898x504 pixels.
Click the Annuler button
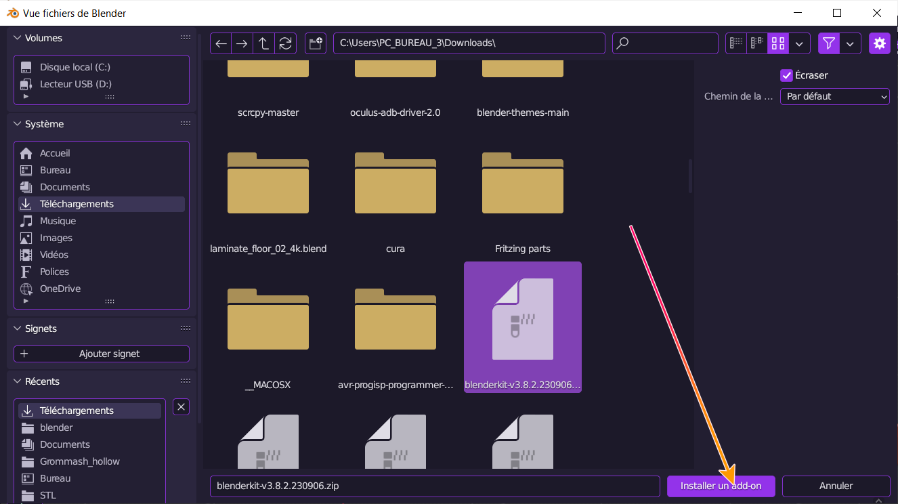[836, 486]
